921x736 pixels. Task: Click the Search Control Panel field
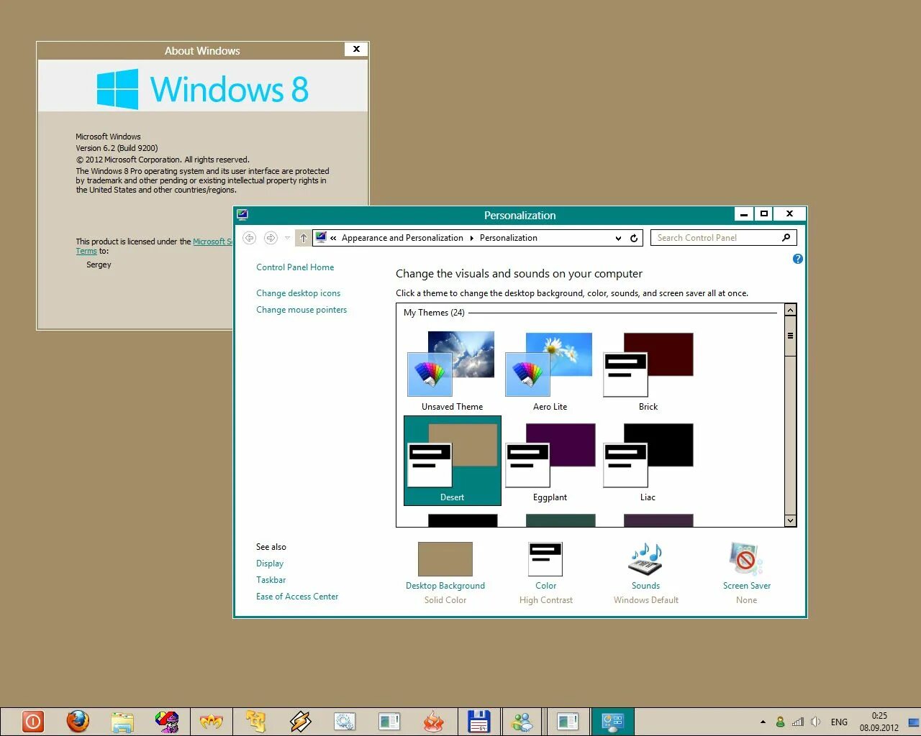coord(715,238)
